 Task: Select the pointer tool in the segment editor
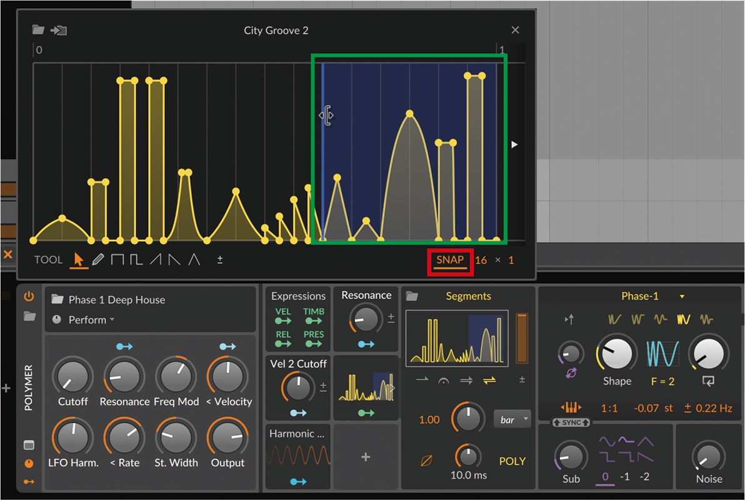[x=78, y=261]
